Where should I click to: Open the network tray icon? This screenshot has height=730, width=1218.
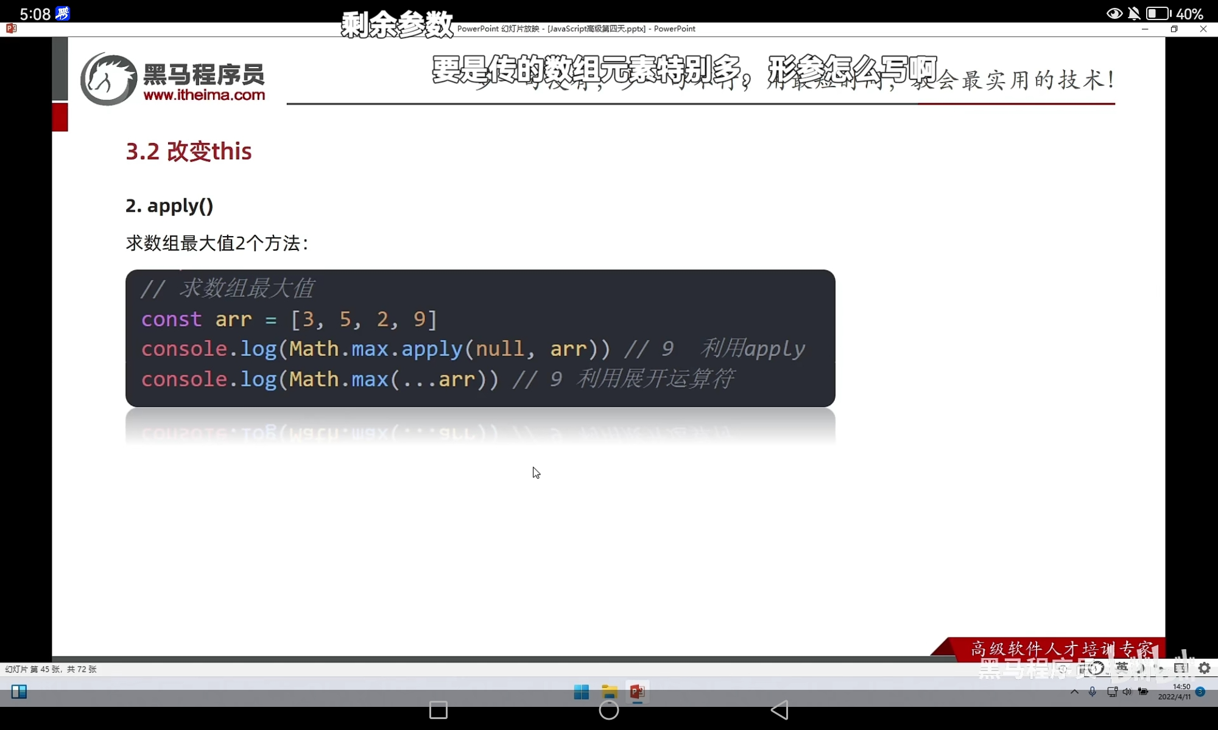pos(1112,692)
